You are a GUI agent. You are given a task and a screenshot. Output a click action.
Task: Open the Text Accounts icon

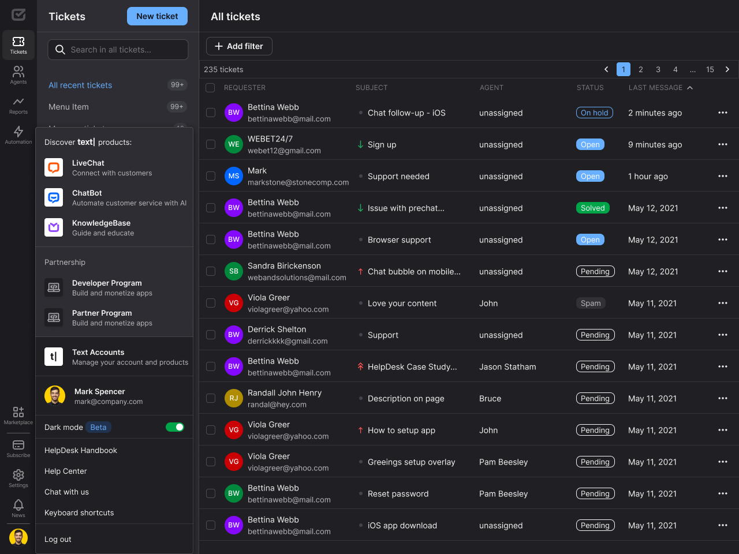[x=54, y=357]
